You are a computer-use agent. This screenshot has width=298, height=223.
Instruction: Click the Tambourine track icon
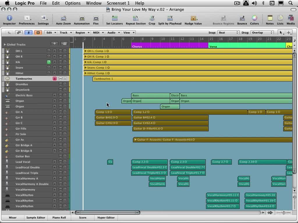7,78
